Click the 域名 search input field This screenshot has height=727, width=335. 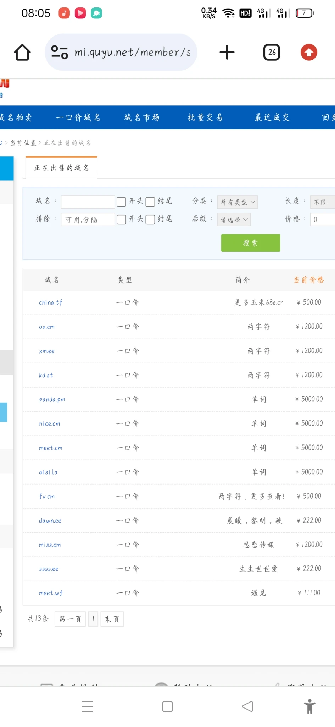88,202
